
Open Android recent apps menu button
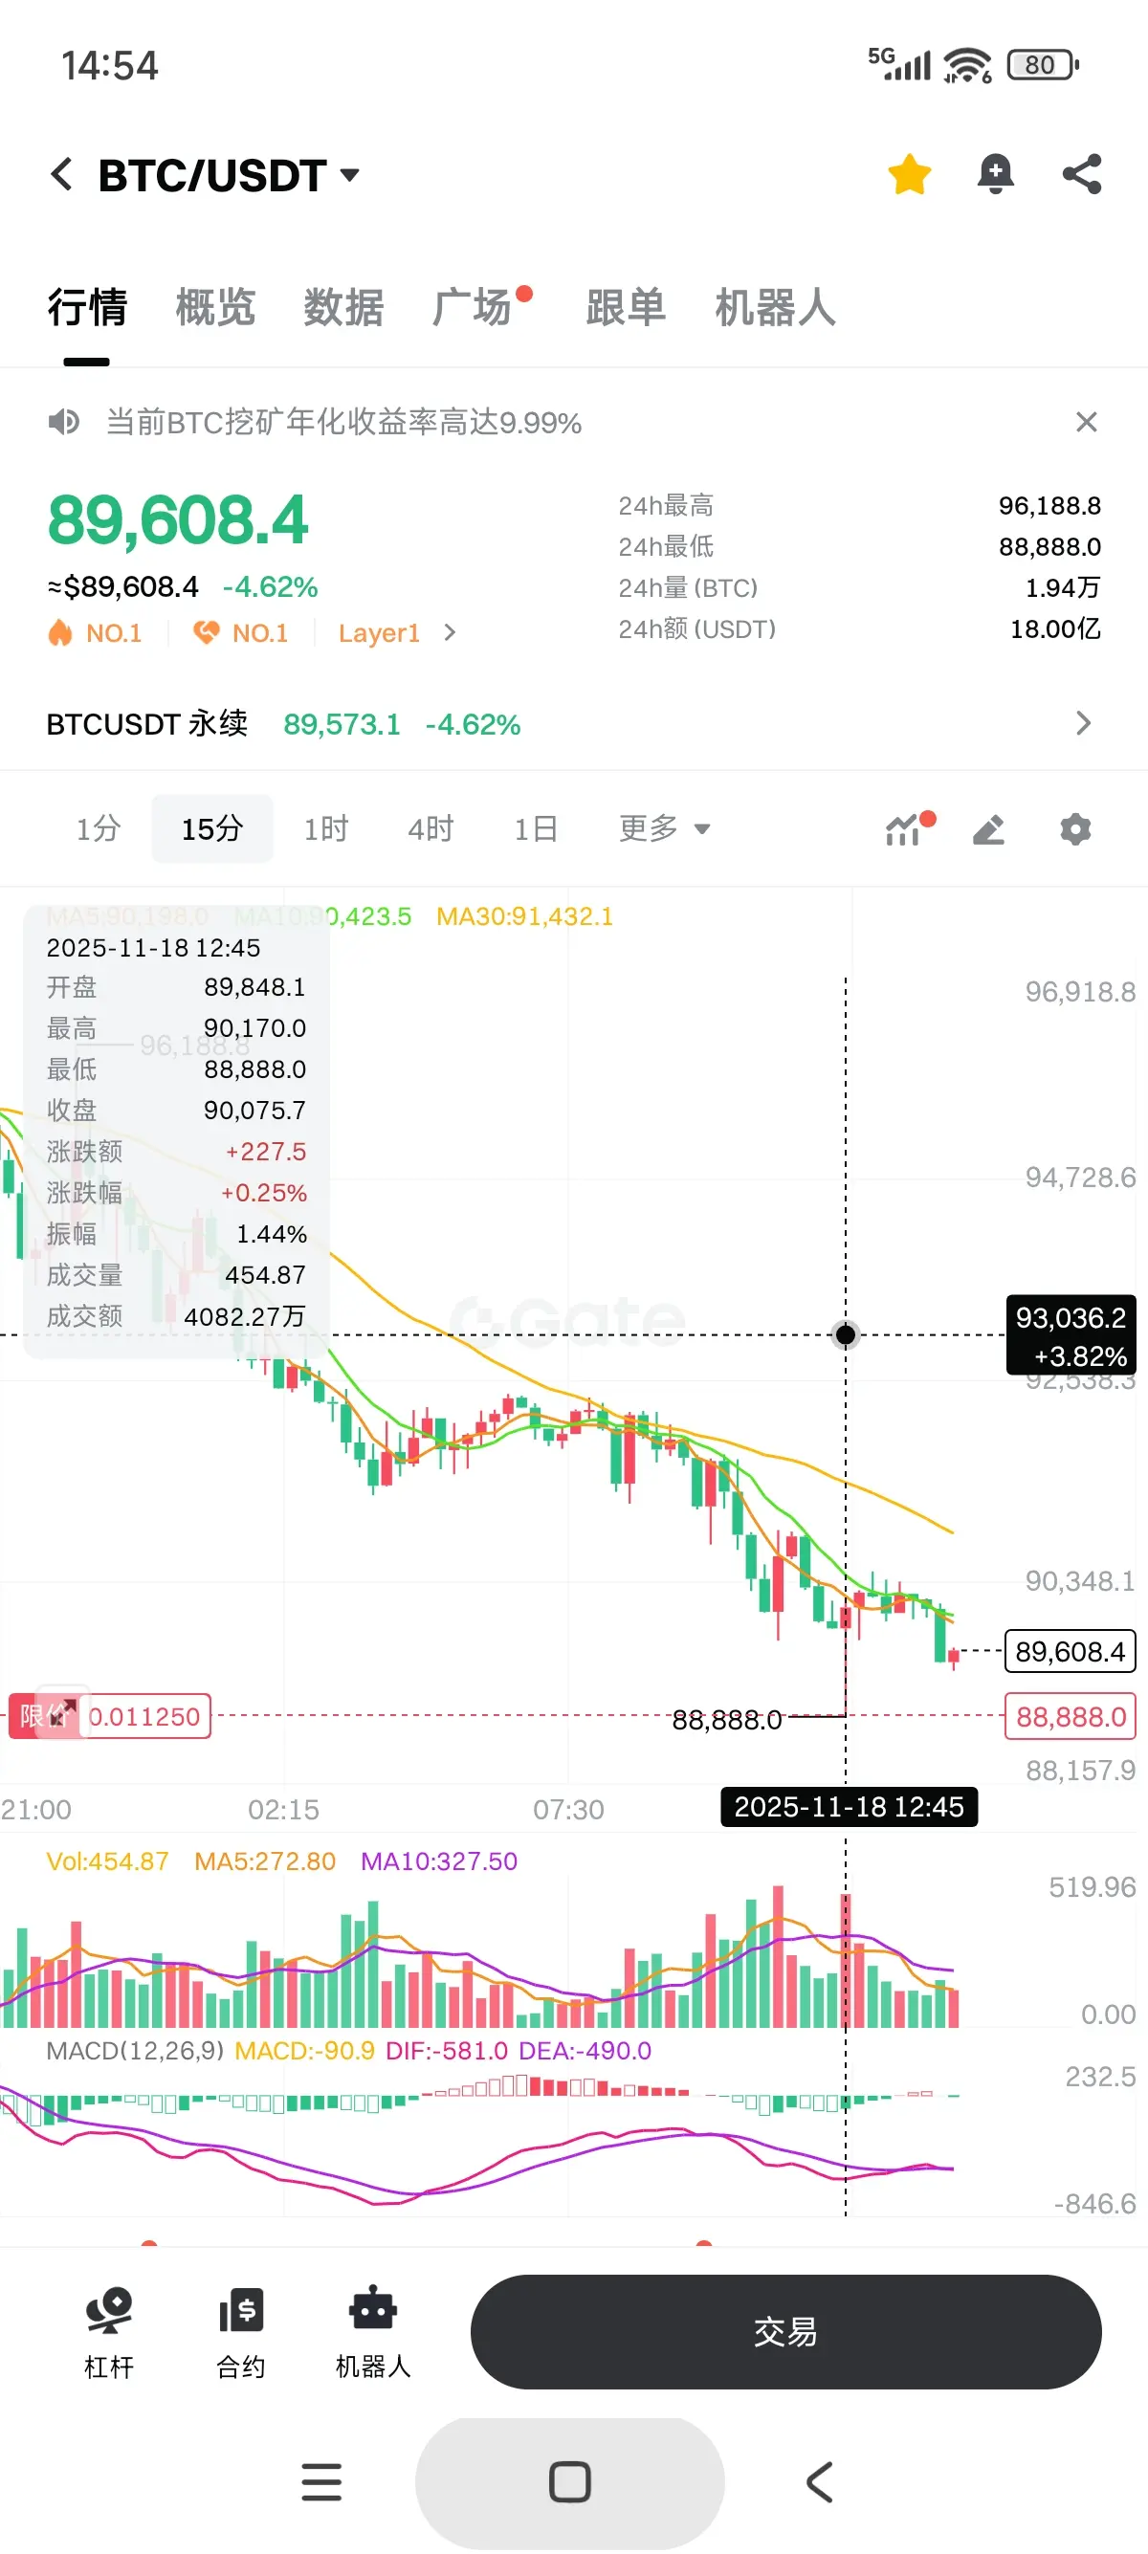(321, 2481)
